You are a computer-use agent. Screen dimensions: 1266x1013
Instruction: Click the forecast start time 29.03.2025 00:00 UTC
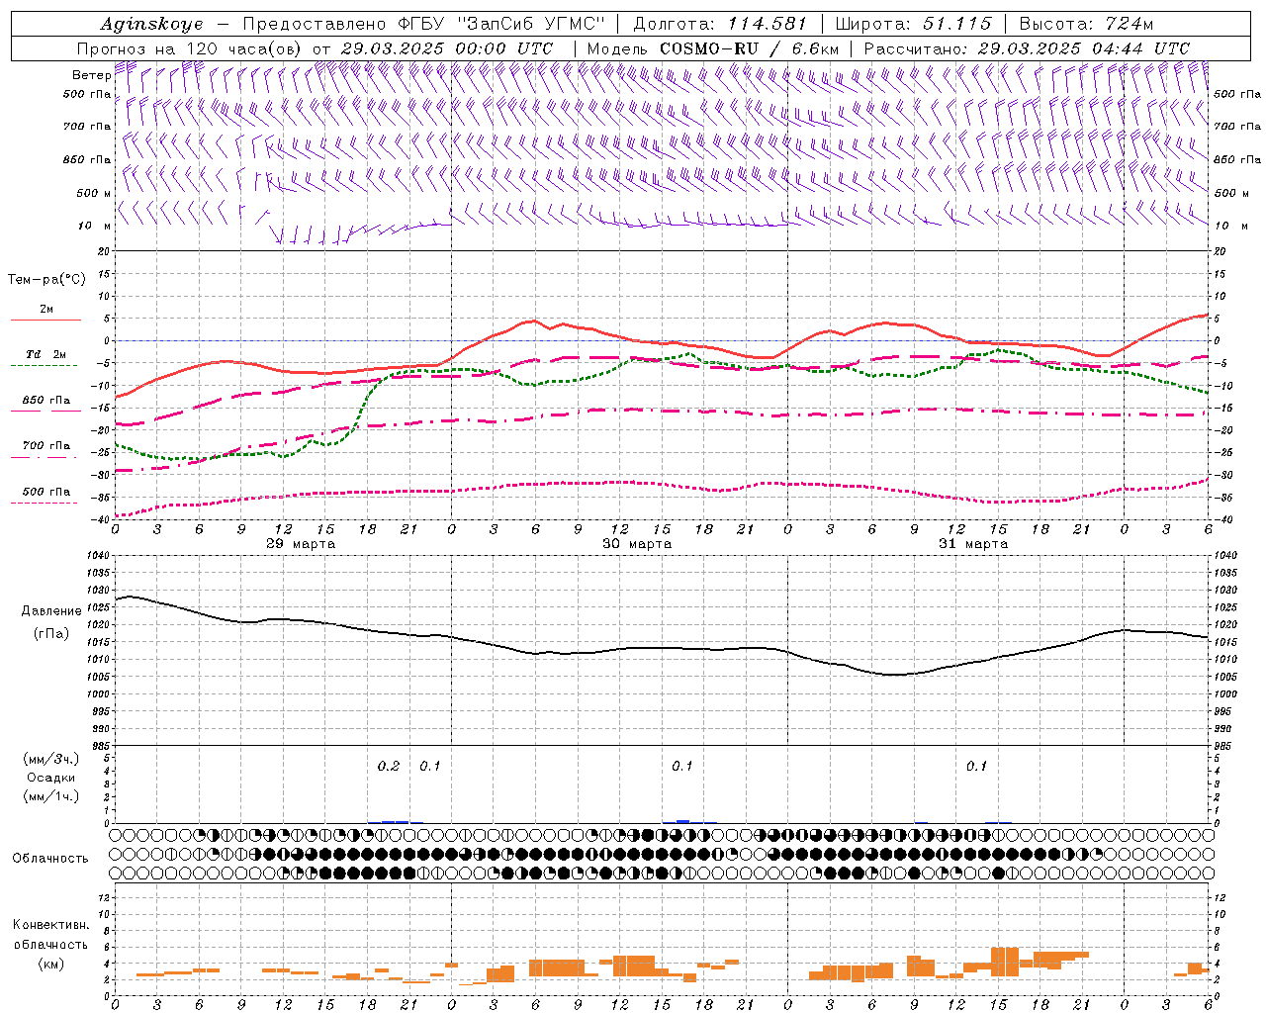point(447,48)
